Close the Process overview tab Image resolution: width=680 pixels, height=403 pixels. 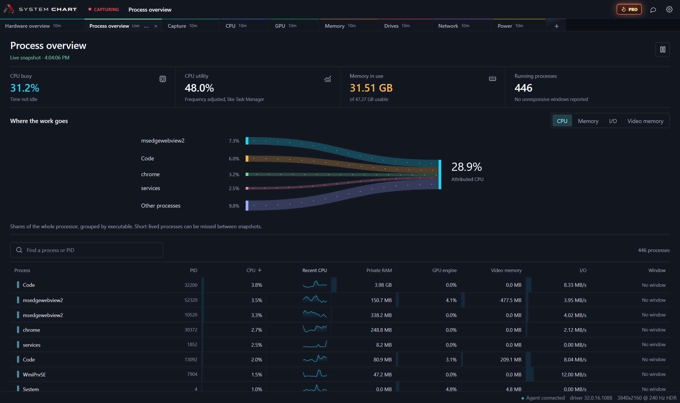click(x=156, y=26)
